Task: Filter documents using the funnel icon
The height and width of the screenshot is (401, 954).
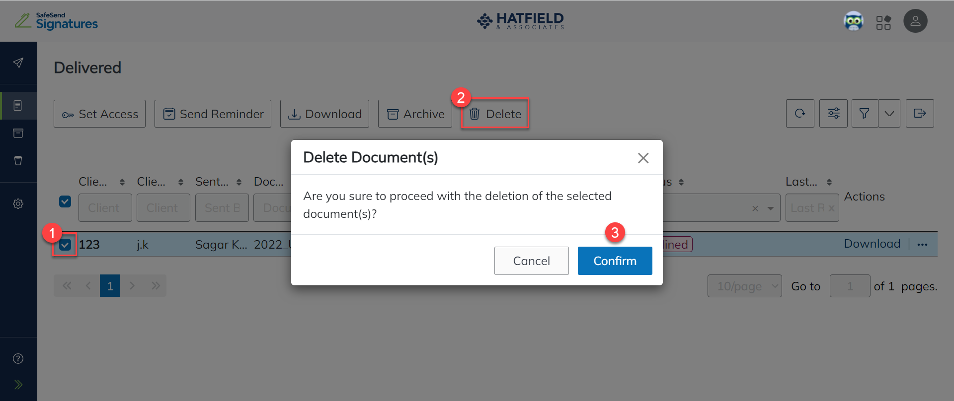Action: tap(864, 113)
